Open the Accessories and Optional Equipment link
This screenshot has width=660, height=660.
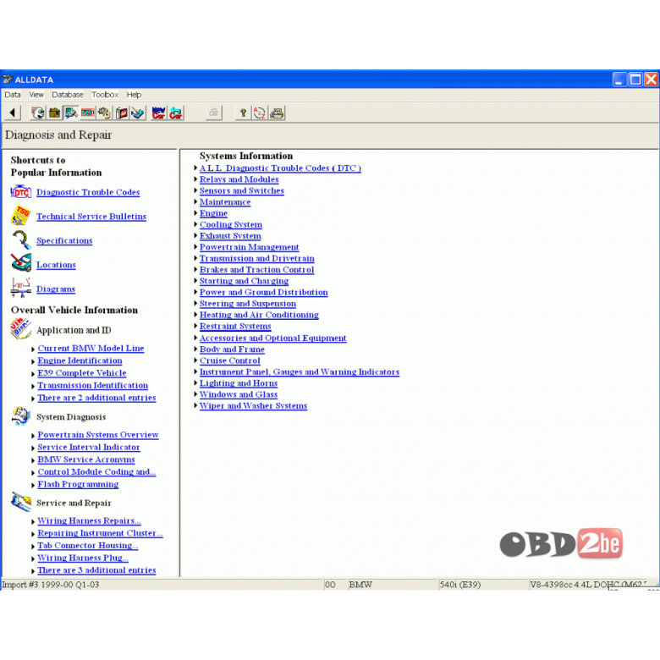click(273, 338)
